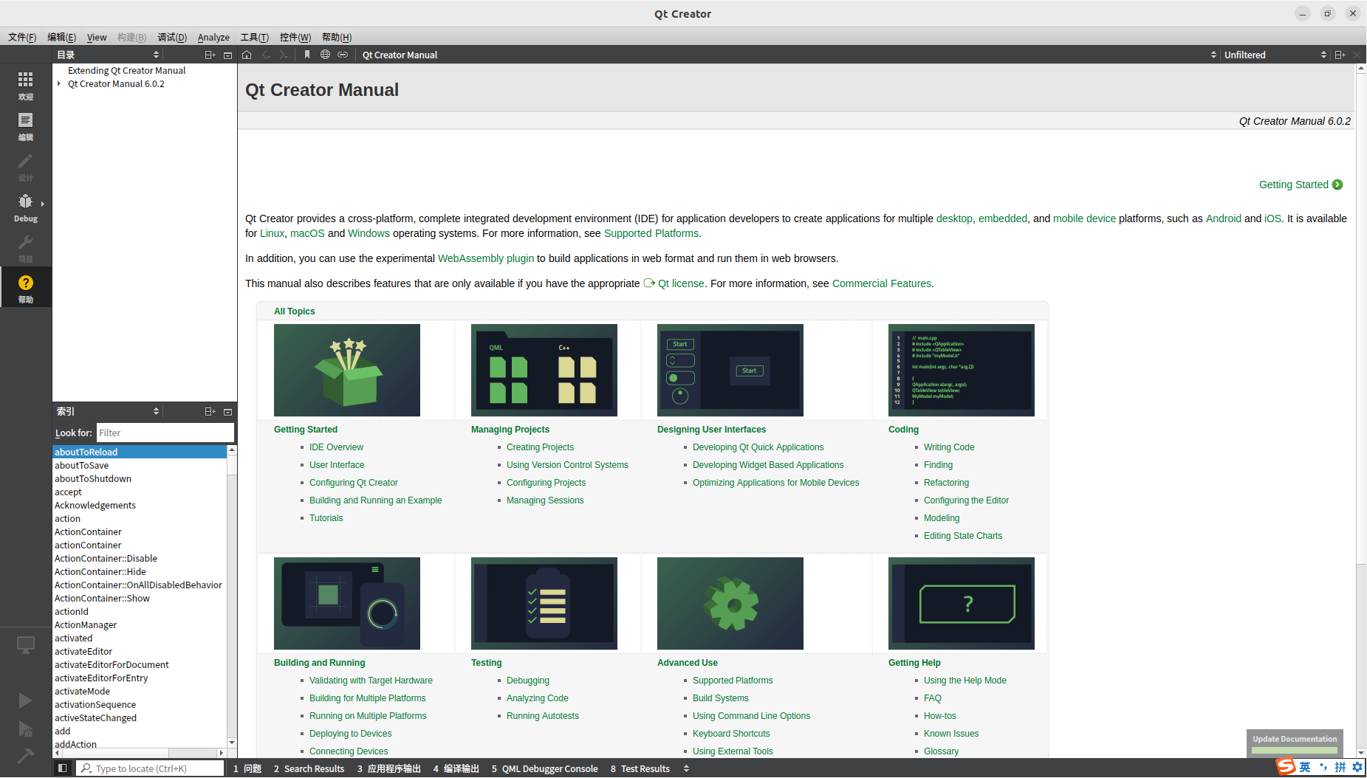Open the input method settings gear
Screen dimensions: 1367x778
[1357, 767]
